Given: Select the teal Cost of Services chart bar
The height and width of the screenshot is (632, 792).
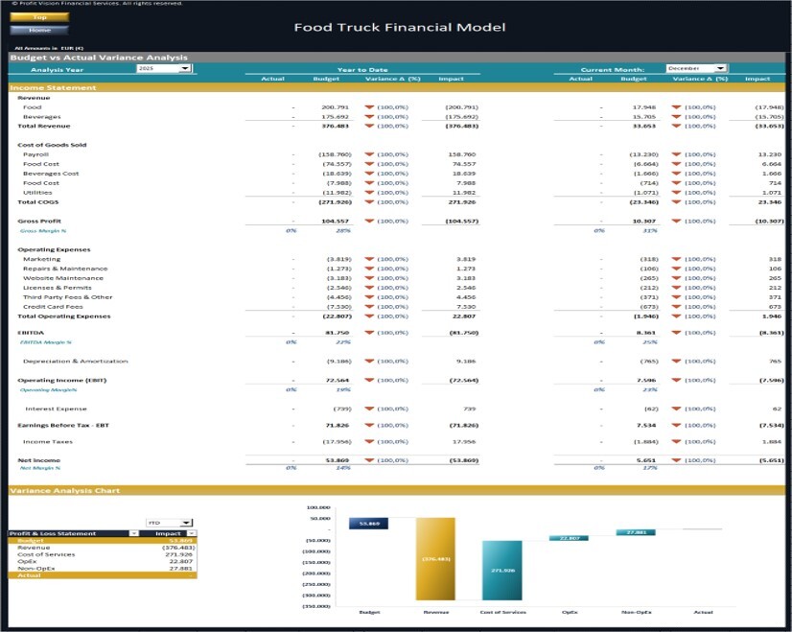Looking at the screenshot, I should coord(502,571).
